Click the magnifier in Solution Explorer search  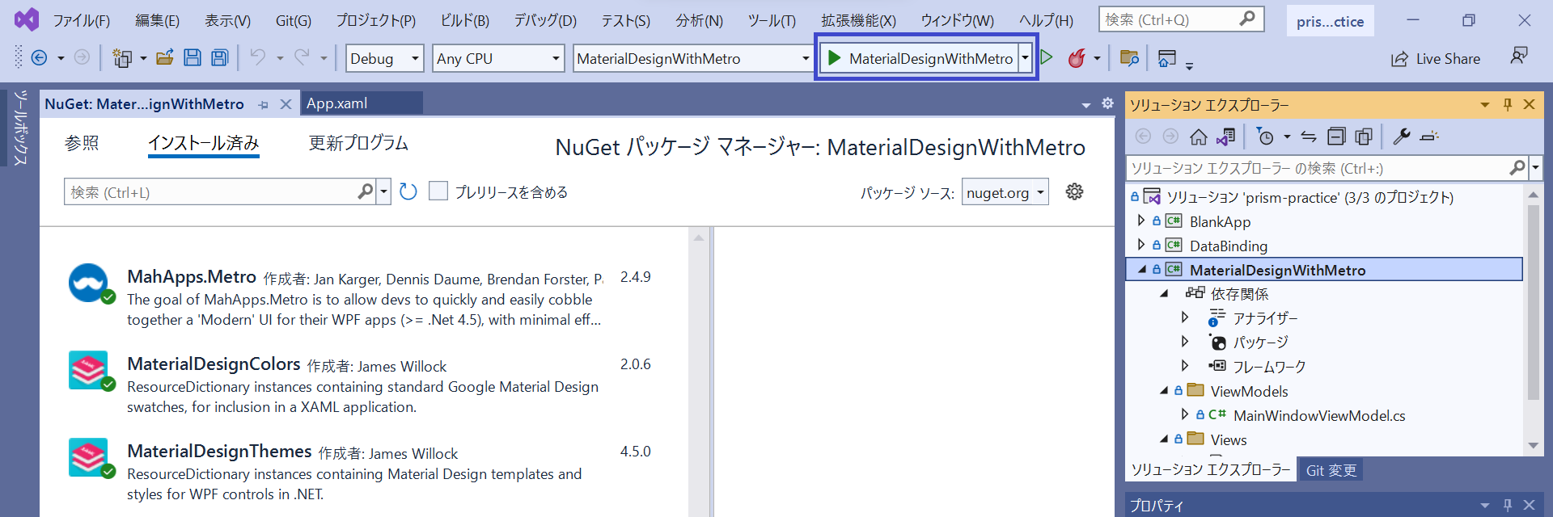(x=1517, y=168)
